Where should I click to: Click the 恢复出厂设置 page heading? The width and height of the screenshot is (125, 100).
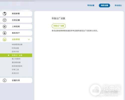58,18
